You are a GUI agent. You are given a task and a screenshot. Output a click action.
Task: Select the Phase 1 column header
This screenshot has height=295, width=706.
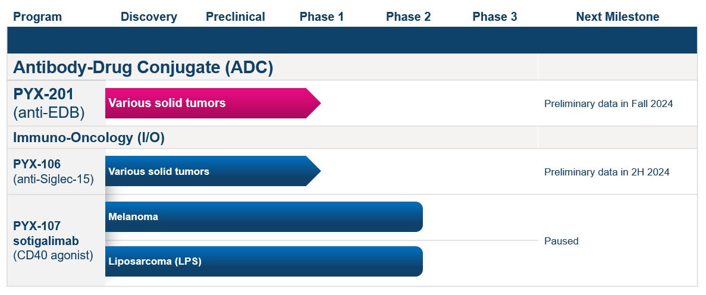pos(322,17)
